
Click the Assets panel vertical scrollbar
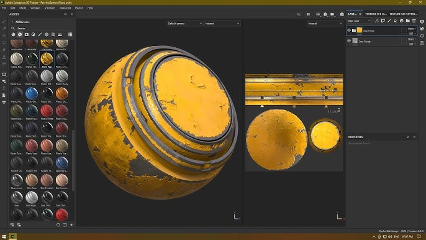[73, 160]
